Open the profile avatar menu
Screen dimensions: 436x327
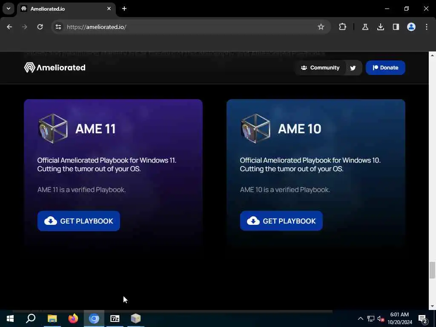(x=411, y=27)
